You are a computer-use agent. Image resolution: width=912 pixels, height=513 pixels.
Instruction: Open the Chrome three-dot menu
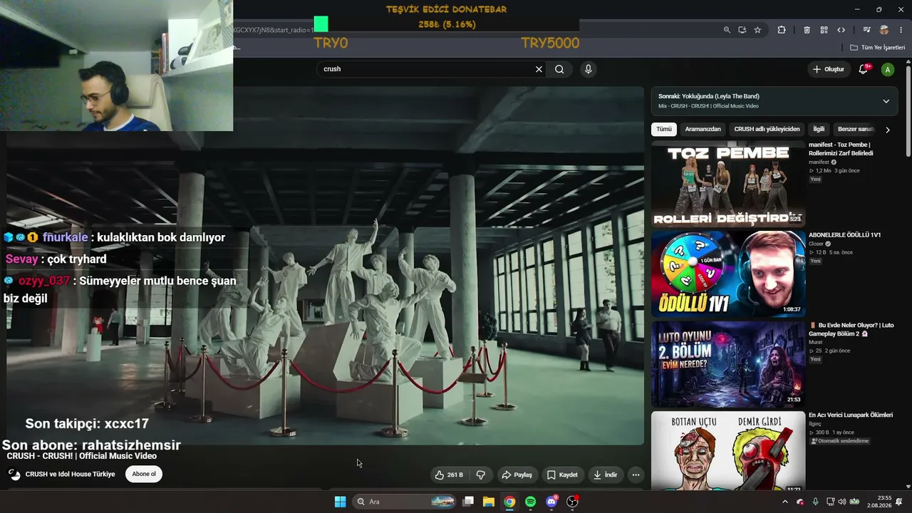click(901, 30)
